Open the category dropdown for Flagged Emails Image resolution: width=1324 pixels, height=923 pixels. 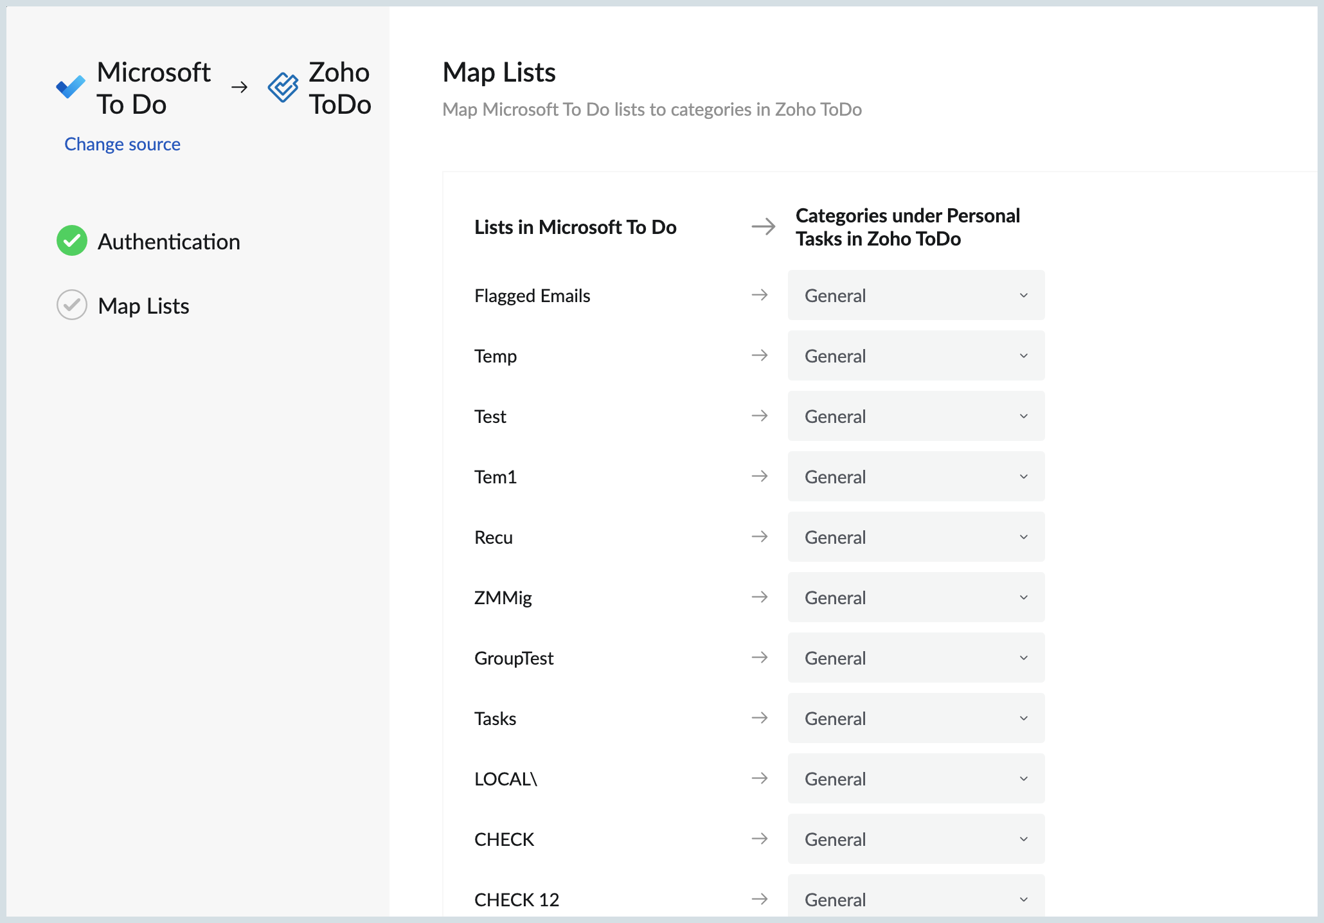click(x=915, y=295)
